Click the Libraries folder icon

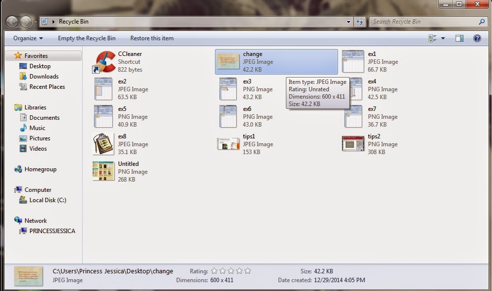coord(18,107)
